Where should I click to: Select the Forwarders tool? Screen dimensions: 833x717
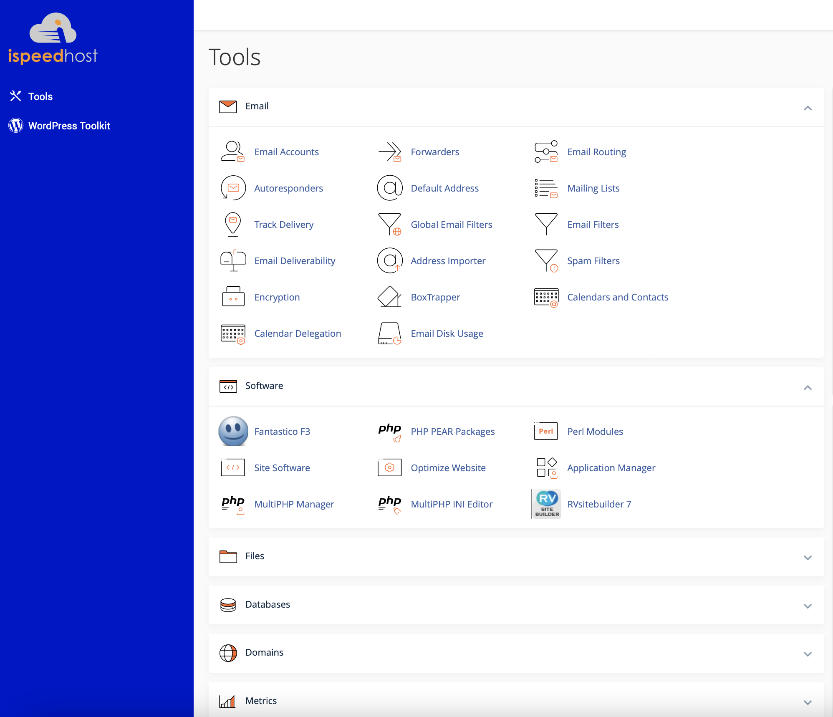pyautogui.click(x=435, y=151)
